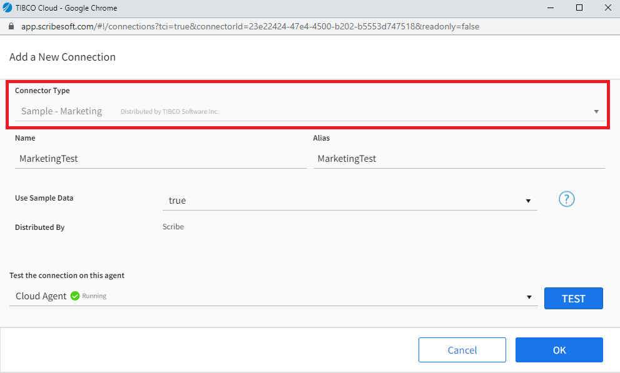
Task: Click the 'Test the connection on this agent' label
Action: (67, 276)
